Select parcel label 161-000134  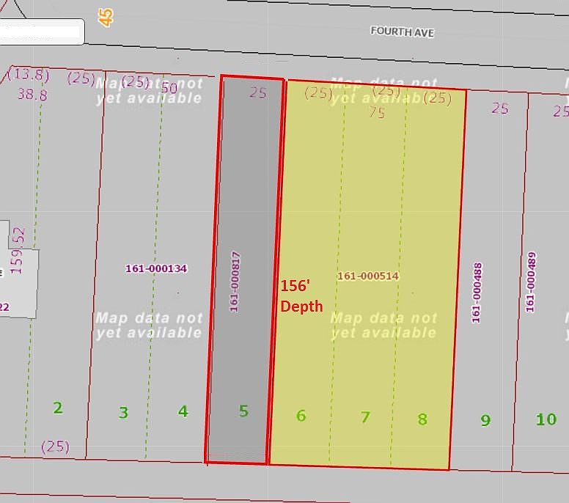pyautogui.click(x=156, y=268)
